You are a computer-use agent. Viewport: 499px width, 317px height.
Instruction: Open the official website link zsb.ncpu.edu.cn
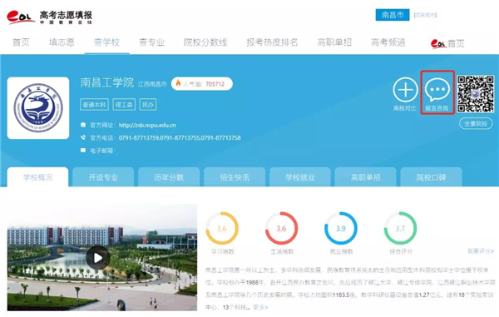(x=147, y=125)
